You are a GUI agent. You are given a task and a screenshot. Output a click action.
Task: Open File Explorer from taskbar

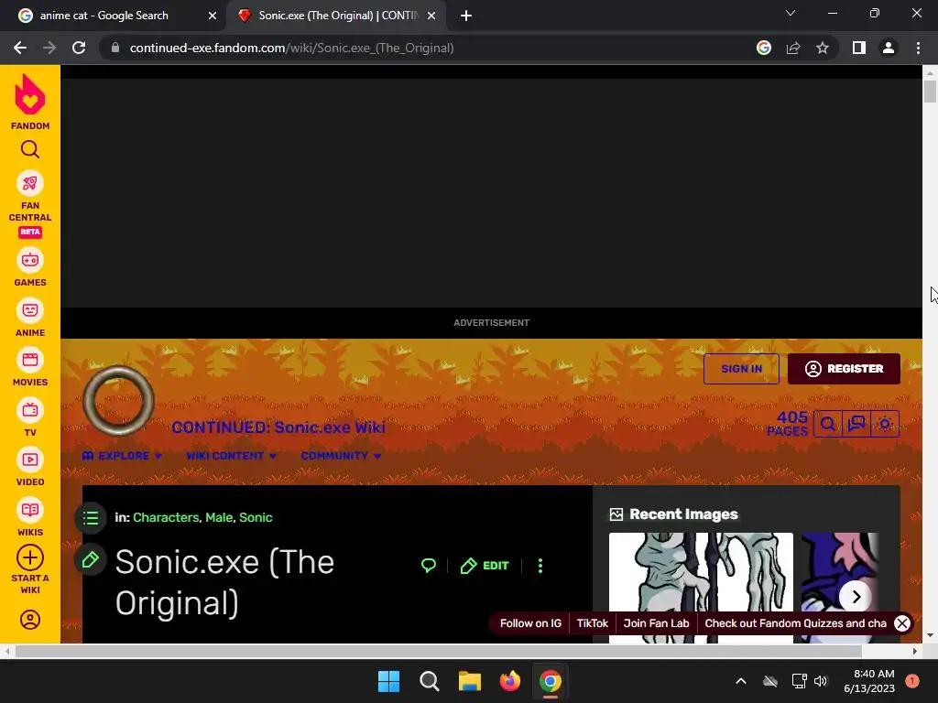(470, 681)
